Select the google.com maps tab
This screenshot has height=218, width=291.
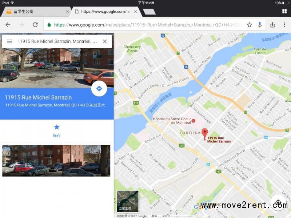[106, 12]
